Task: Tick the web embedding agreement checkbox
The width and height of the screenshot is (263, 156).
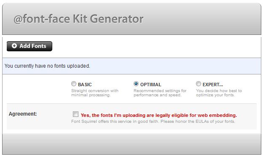Action: point(75,114)
